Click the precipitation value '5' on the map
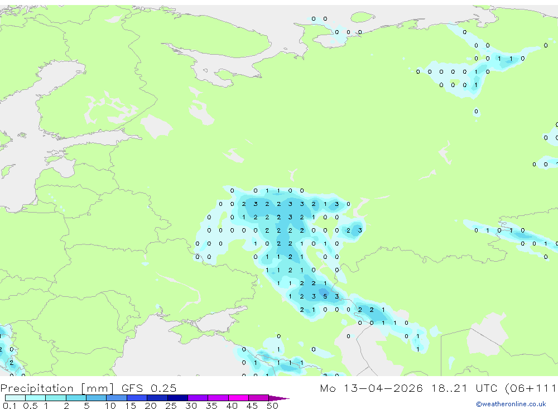The width and height of the screenshot is (558, 409). coord(325,296)
